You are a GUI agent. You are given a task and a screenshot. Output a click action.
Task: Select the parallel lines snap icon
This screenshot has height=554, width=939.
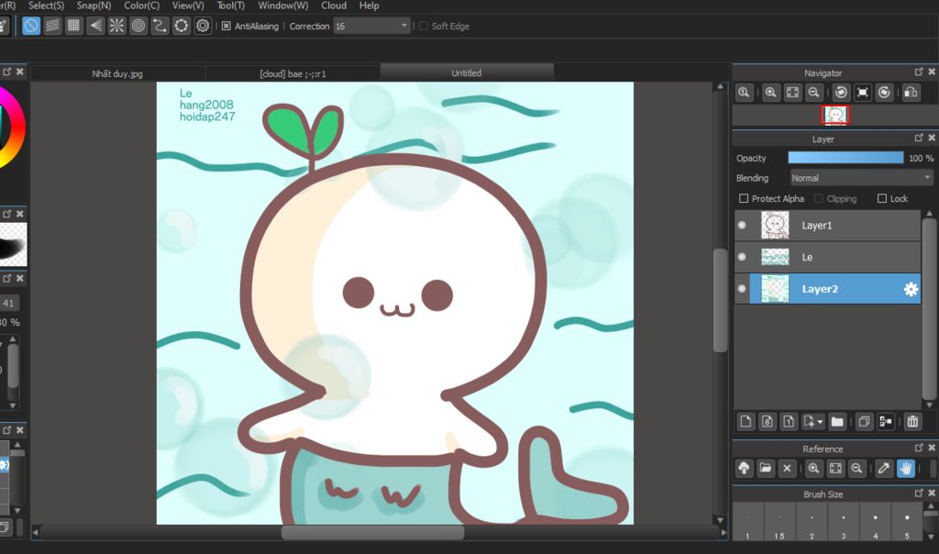coord(52,26)
